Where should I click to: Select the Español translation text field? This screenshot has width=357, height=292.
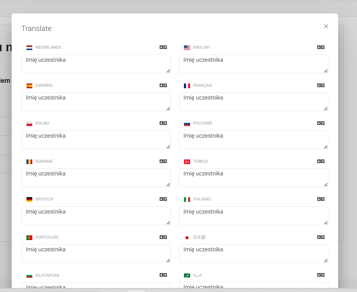(x=96, y=102)
